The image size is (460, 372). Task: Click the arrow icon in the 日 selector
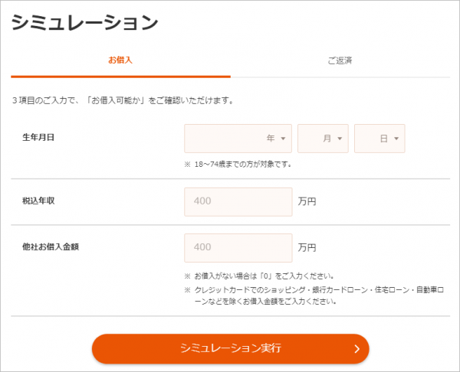click(x=396, y=139)
